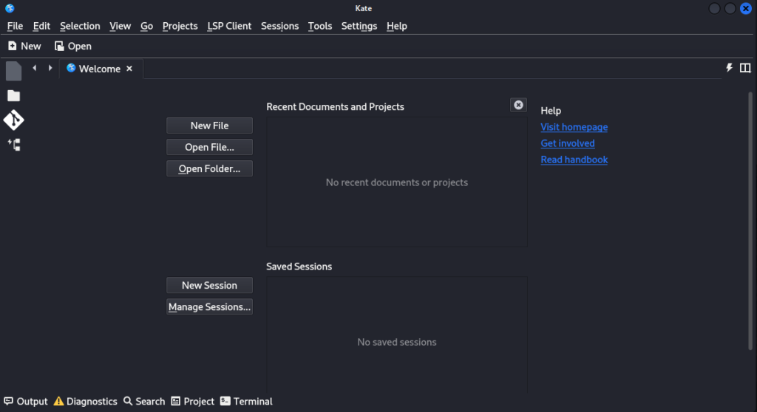The width and height of the screenshot is (757, 412).
Task: Open the Symbol Outline tree icon
Action: (x=13, y=145)
